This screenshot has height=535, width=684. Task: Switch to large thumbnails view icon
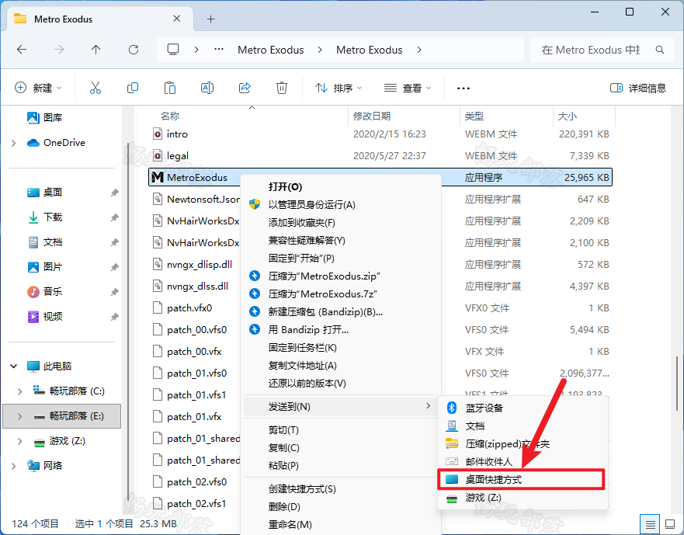coord(670,524)
